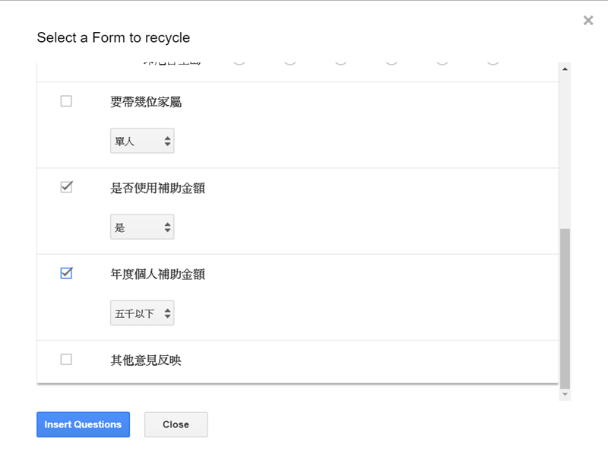Click the 其他意見反映 question title
Viewport: 608px width, 467px height.
tap(146, 360)
